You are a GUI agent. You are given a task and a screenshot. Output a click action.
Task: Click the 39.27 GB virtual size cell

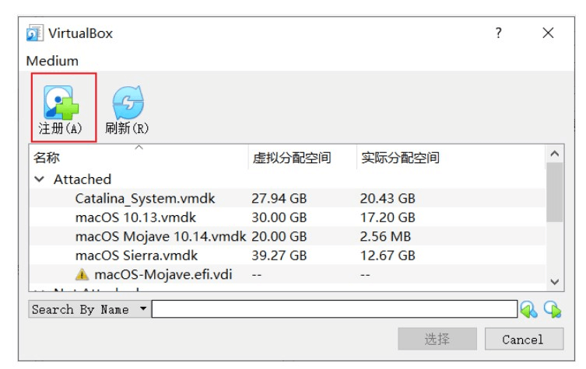point(279,256)
